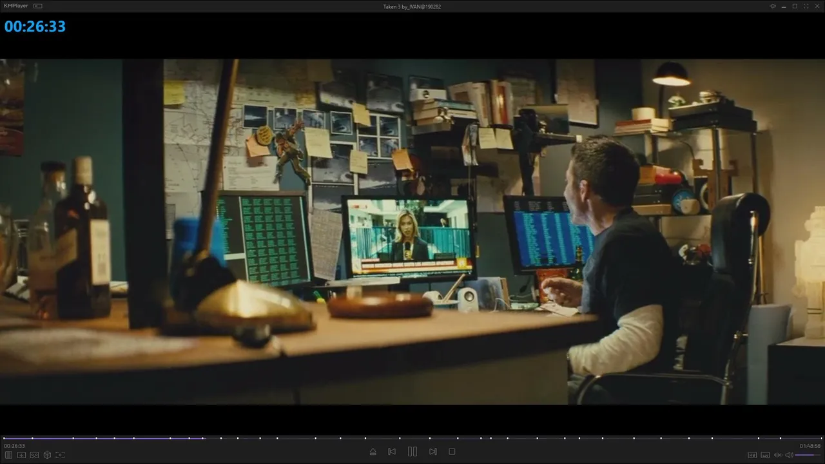Close the KMPlayer window

click(817, 6)
